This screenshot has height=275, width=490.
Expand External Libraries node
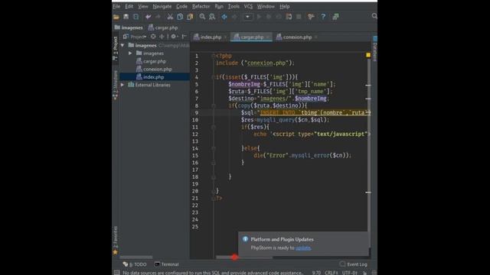point(122,85)
